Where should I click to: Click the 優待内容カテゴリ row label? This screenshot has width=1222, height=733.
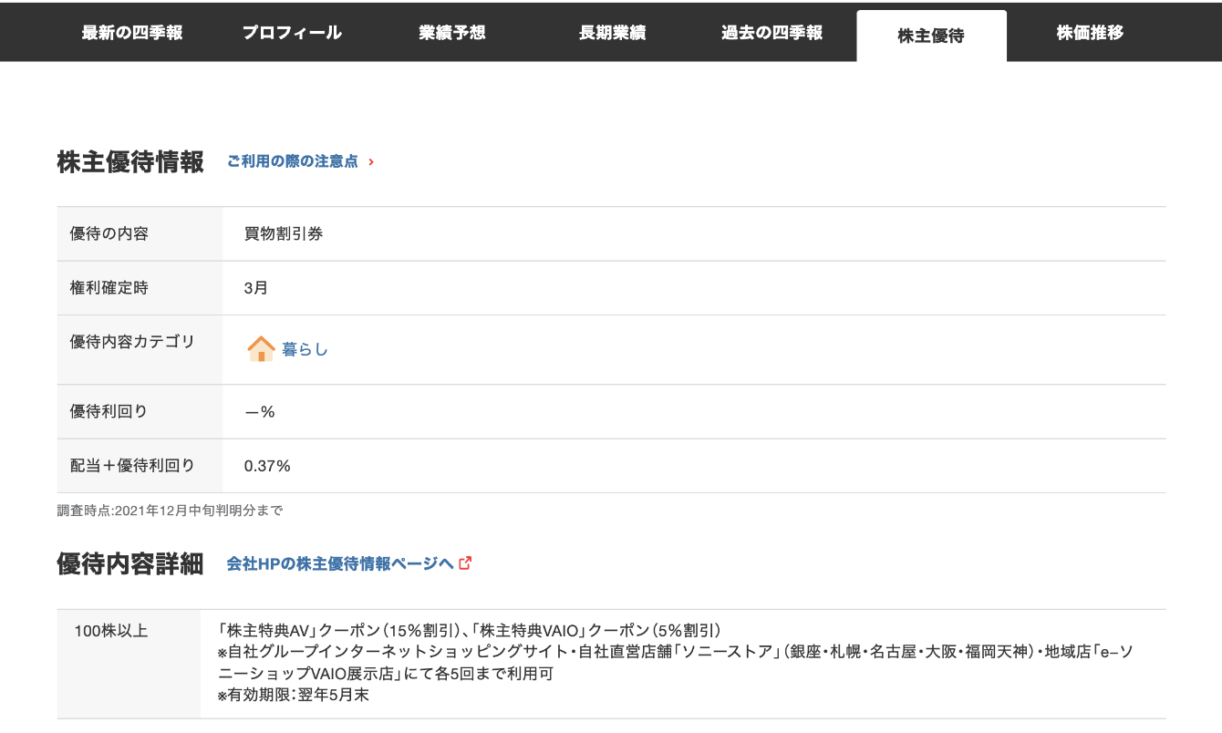(x=132, y=342)
